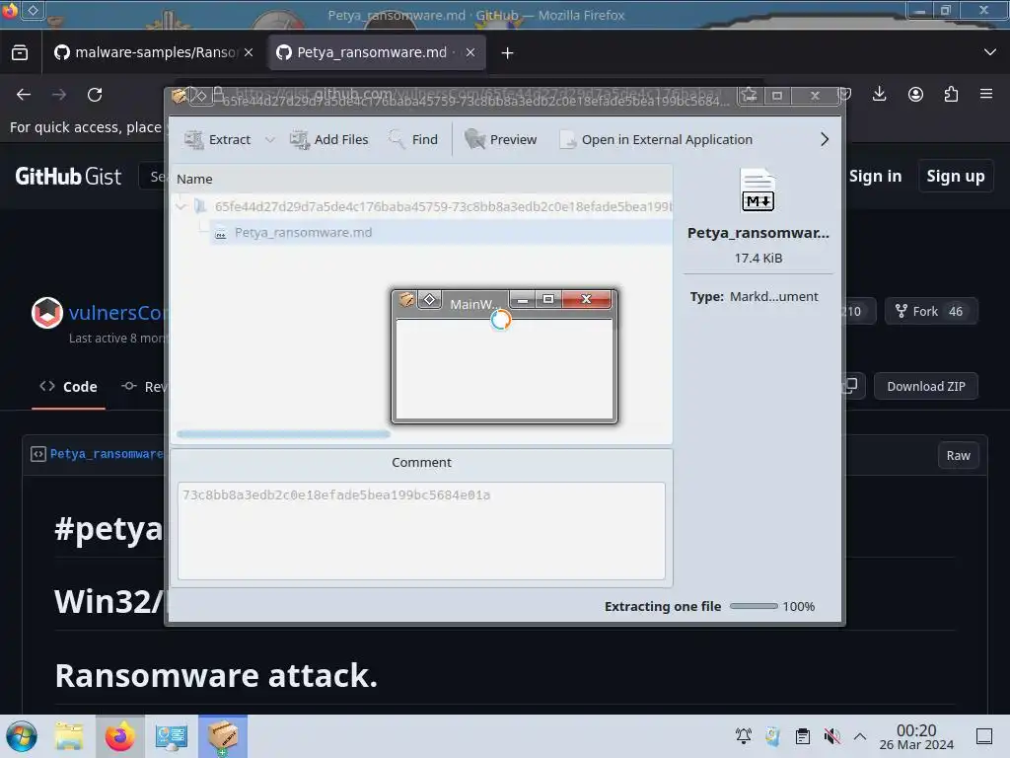Maximize the small MainWindow dialog
The height and width of the screenshot is (758, 1010).
548,299
